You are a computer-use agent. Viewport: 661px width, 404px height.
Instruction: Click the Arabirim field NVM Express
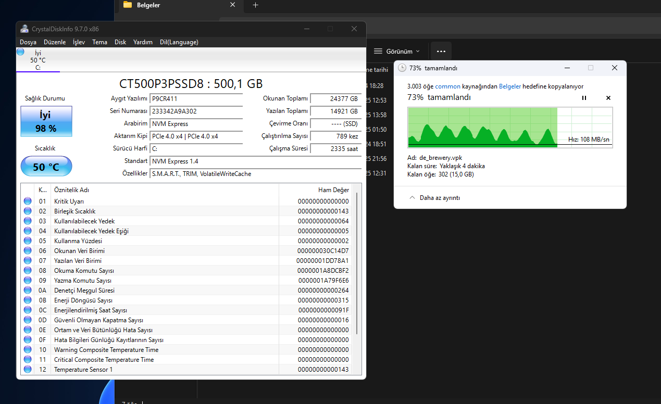pyautogui.click(x=196, y=123)
